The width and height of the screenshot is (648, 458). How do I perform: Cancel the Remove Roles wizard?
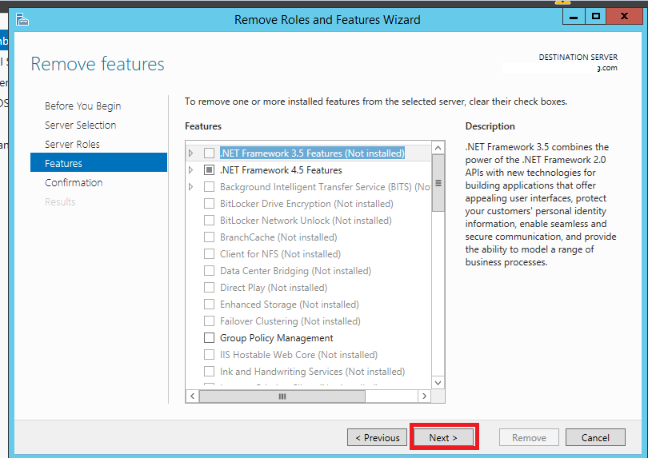pyautogui.click(x=595, y=437)
